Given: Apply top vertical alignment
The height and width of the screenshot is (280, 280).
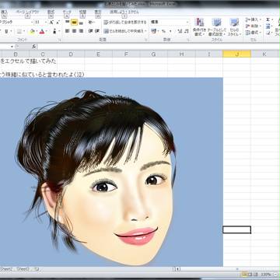Looking at the screenshot, I should [x=68, y=23].
